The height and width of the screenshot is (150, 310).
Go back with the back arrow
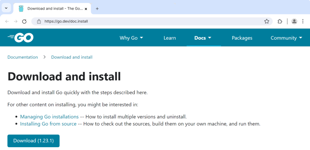click(7, 21)
